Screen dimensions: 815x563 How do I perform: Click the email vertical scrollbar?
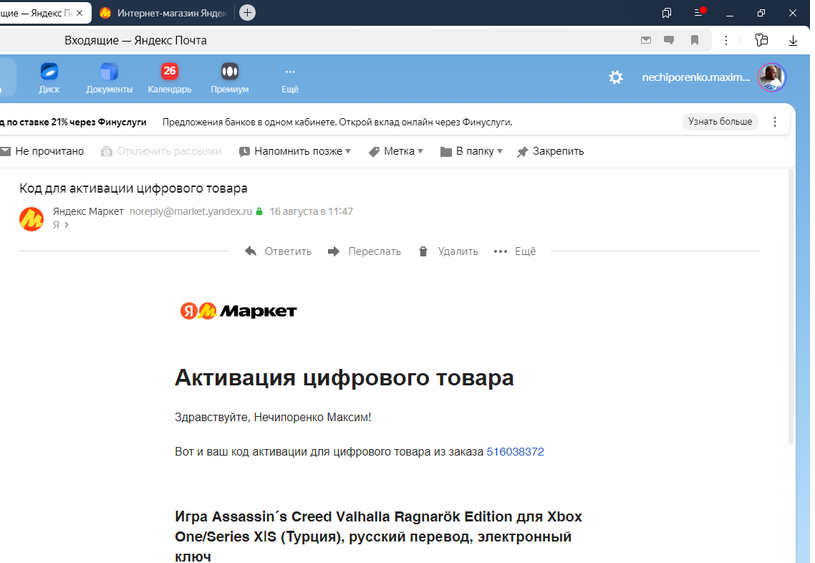tap(791, 307)
